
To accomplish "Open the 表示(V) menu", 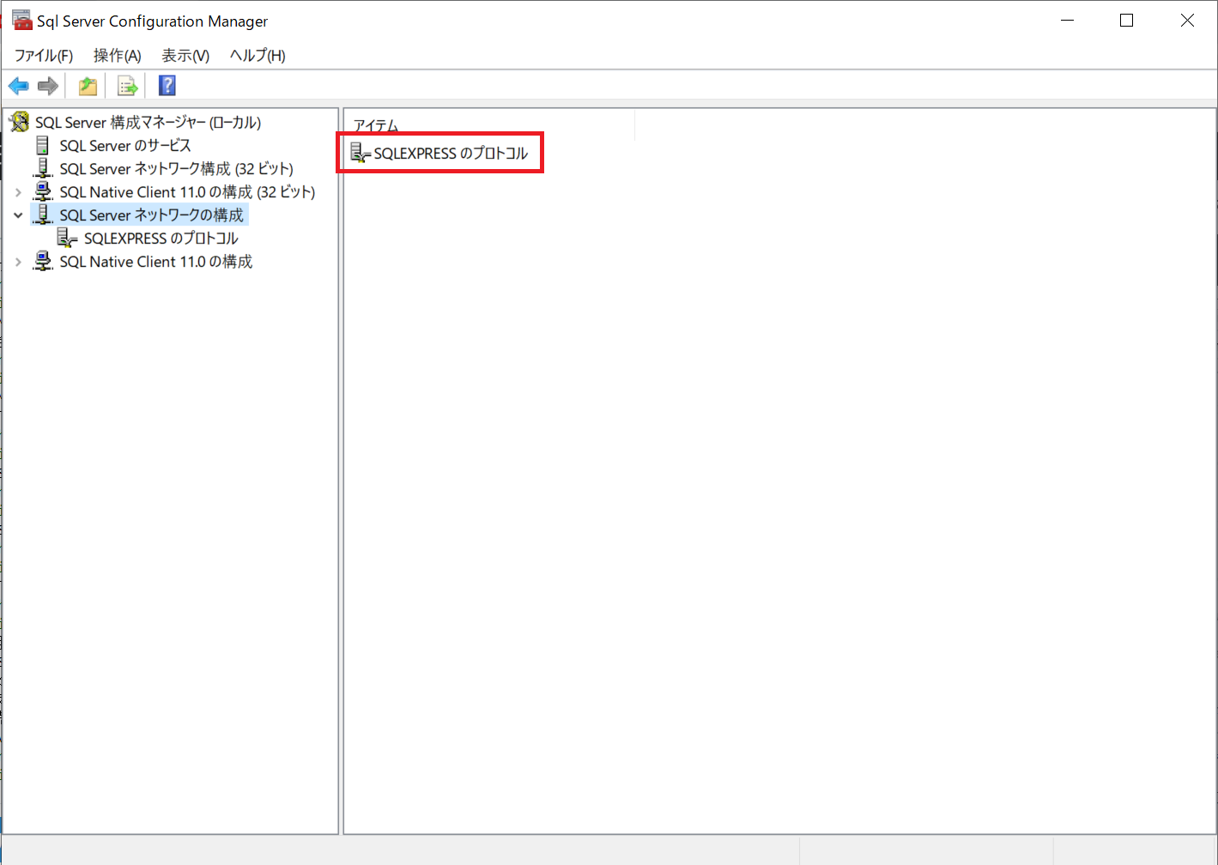I will coord(185,56).
